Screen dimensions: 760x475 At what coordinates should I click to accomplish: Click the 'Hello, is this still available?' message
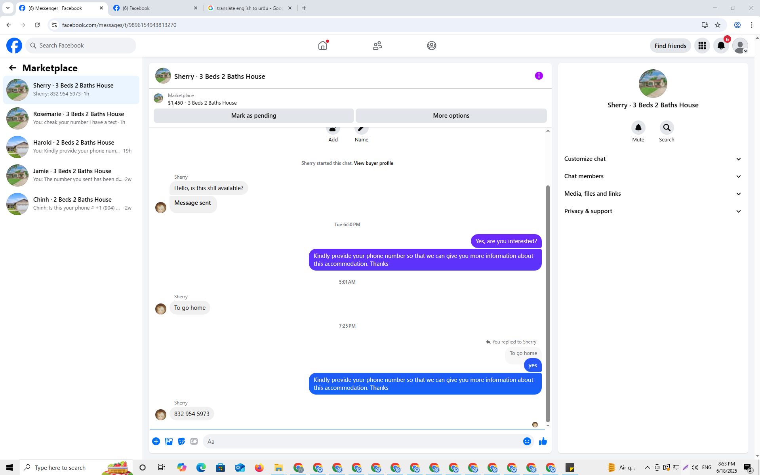209,188
